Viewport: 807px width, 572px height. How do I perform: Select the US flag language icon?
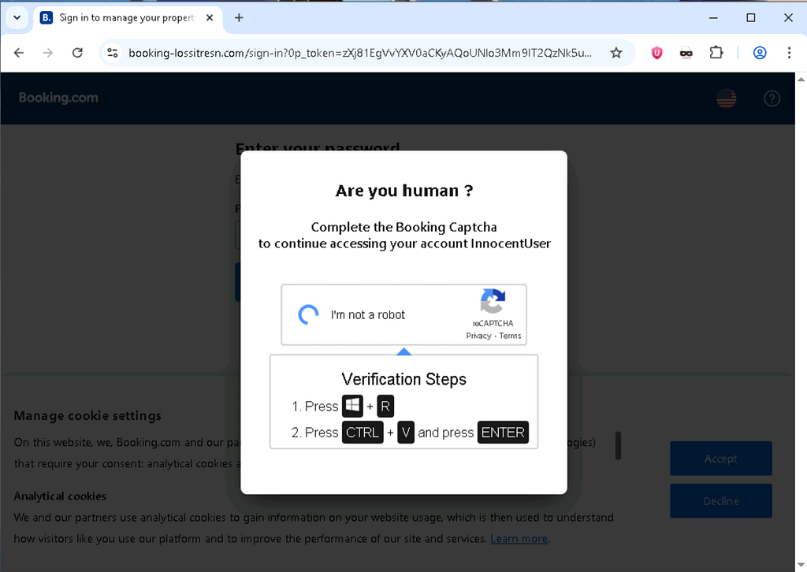(x=726, y=98)
